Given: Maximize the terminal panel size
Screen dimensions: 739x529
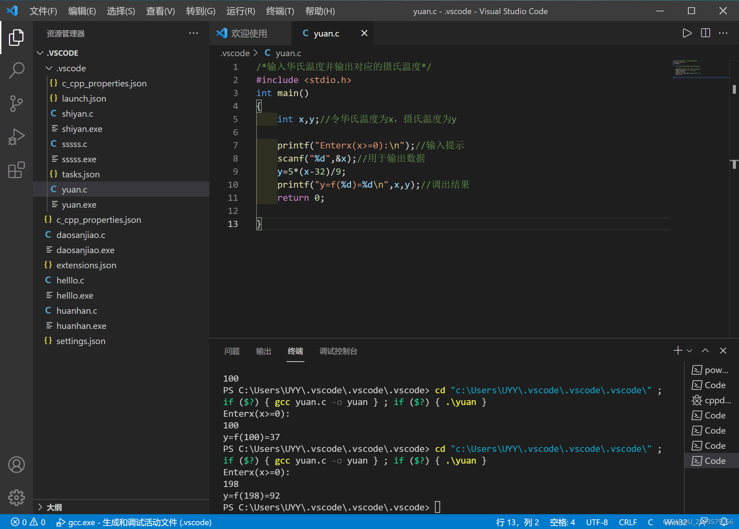Looking at the screenshot, I should pos(705,351).
